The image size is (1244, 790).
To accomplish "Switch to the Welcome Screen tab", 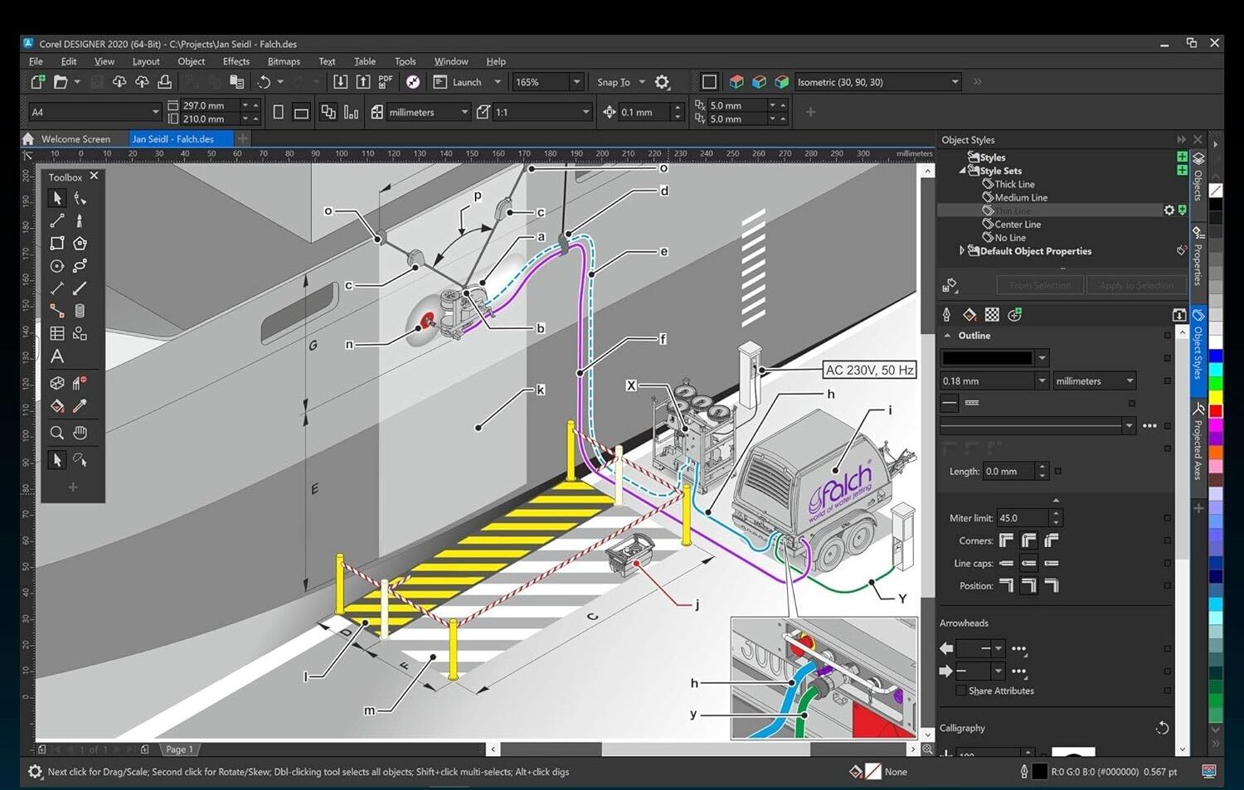I will point(77,138).
